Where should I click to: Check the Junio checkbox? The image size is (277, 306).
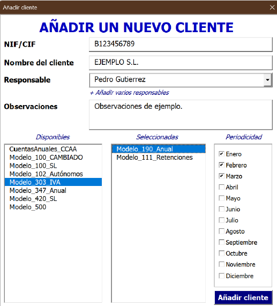221,209
